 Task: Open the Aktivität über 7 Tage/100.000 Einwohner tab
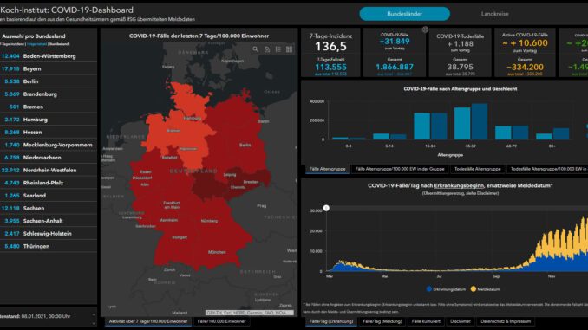(x=148, y=321)
